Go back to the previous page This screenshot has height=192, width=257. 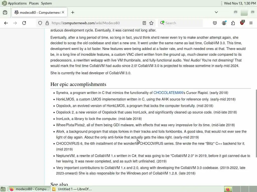pos(6,23)
